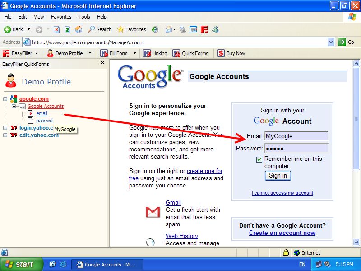Open the Tools menu
The width and height of the screenshot is (361, 271).
(84, 17)
